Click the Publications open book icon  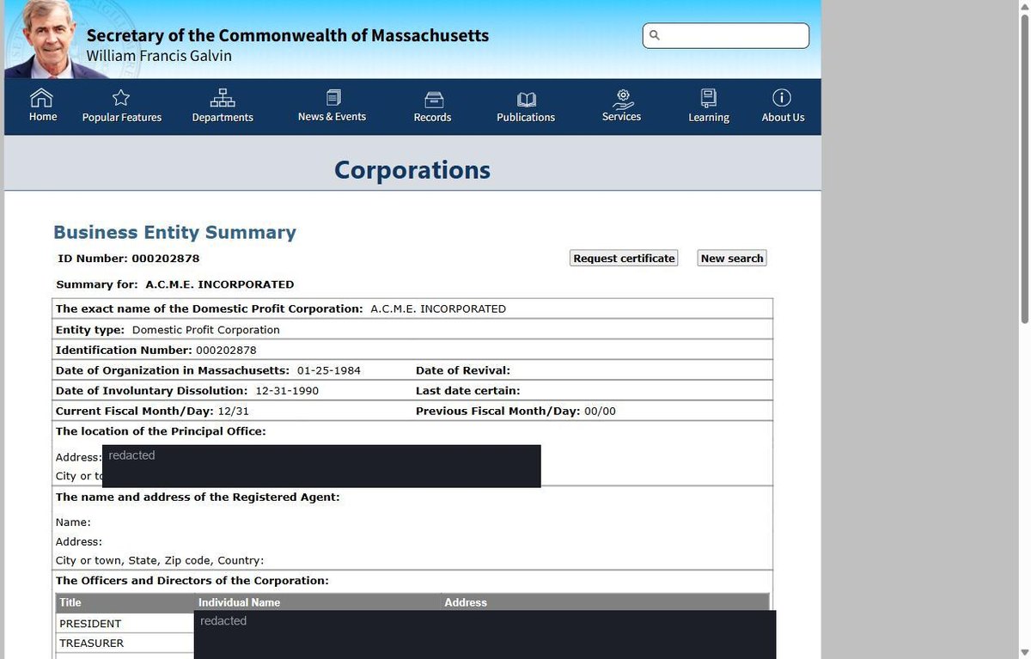527,100
